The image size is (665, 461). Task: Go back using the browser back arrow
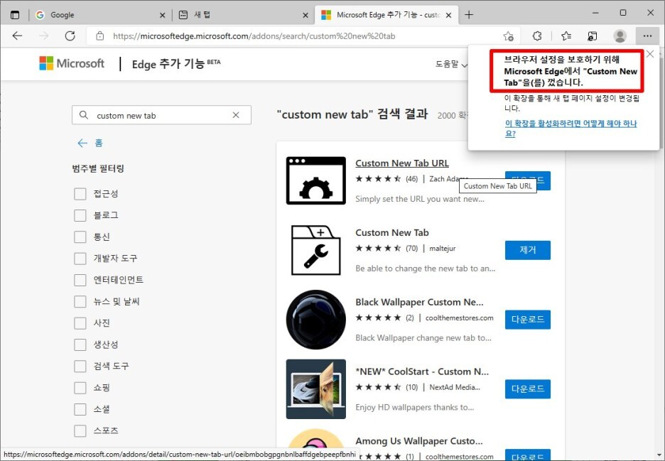point(17,36)
